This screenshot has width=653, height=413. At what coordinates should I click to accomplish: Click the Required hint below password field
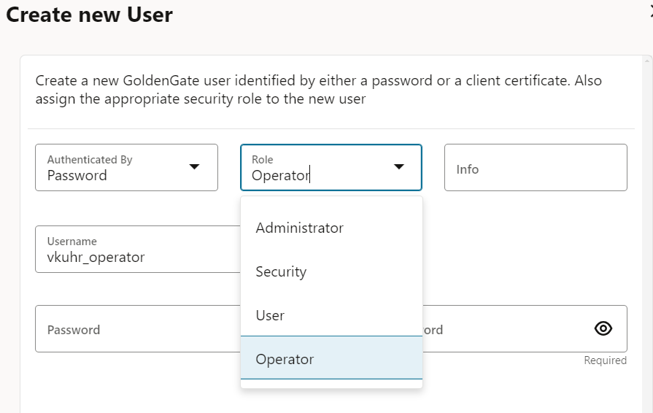coord(605,360)
